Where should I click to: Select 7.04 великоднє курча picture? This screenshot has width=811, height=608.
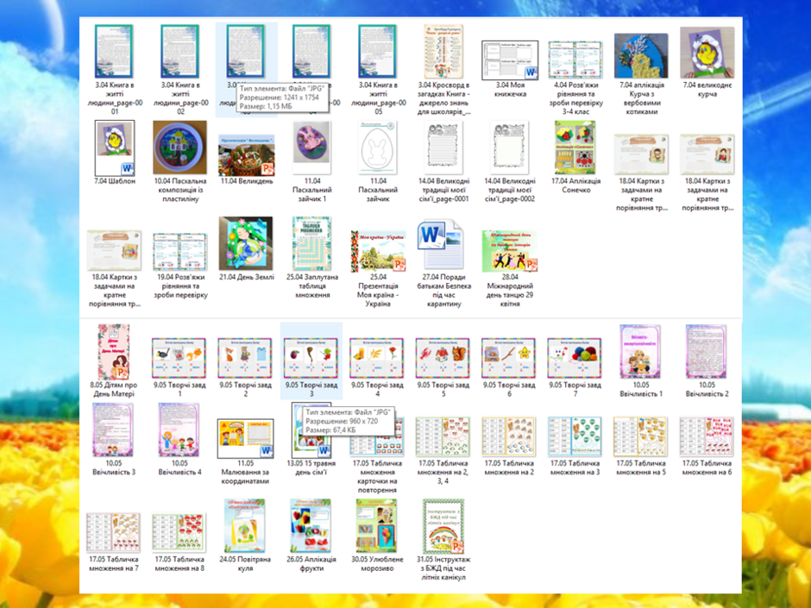(707, 53)
